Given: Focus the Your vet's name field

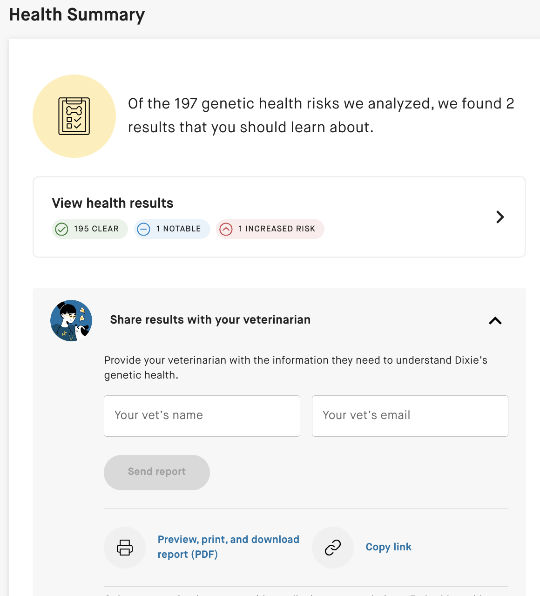Looking at the screenshot, I should (x=202, y=416).
